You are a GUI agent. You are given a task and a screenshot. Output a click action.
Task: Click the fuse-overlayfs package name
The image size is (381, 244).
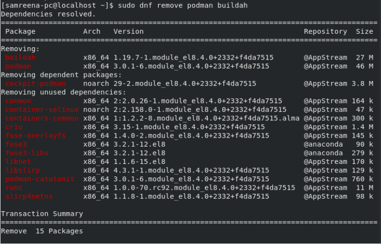pos(35,136)
